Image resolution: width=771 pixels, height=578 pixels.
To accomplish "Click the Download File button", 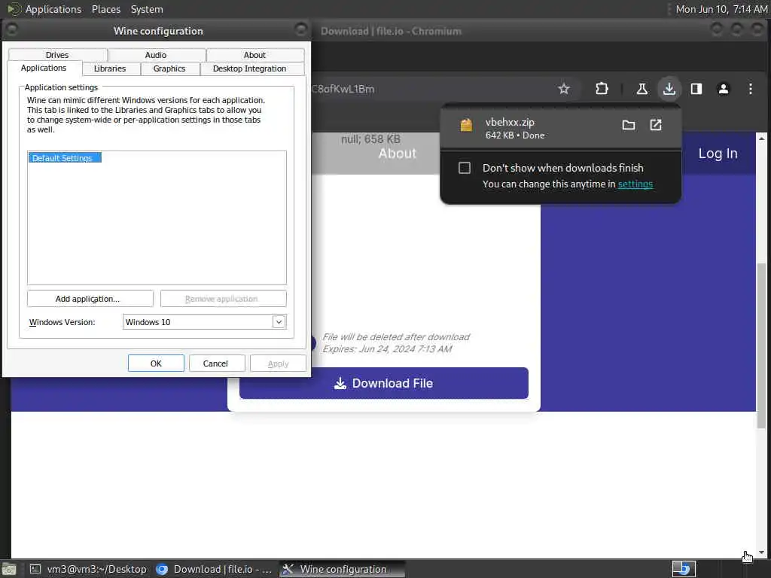I will click(383, 383).
